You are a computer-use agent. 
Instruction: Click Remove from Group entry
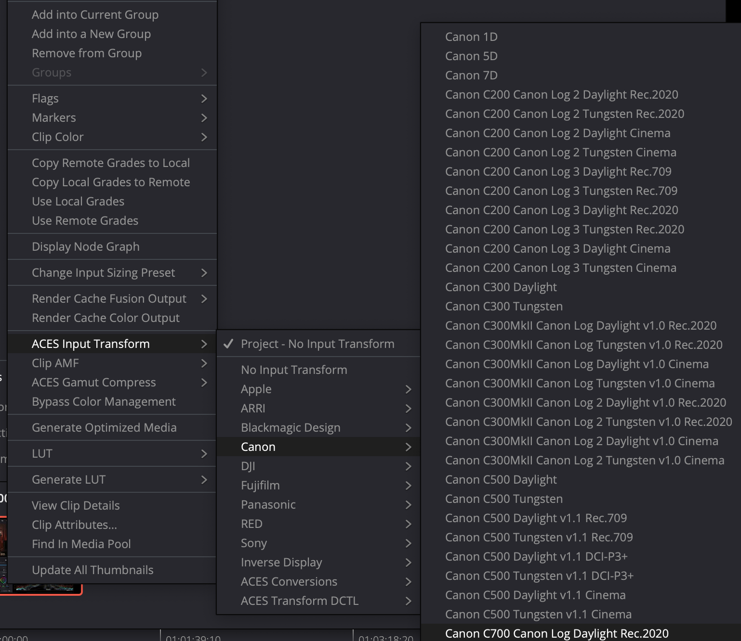click(112, 53)
